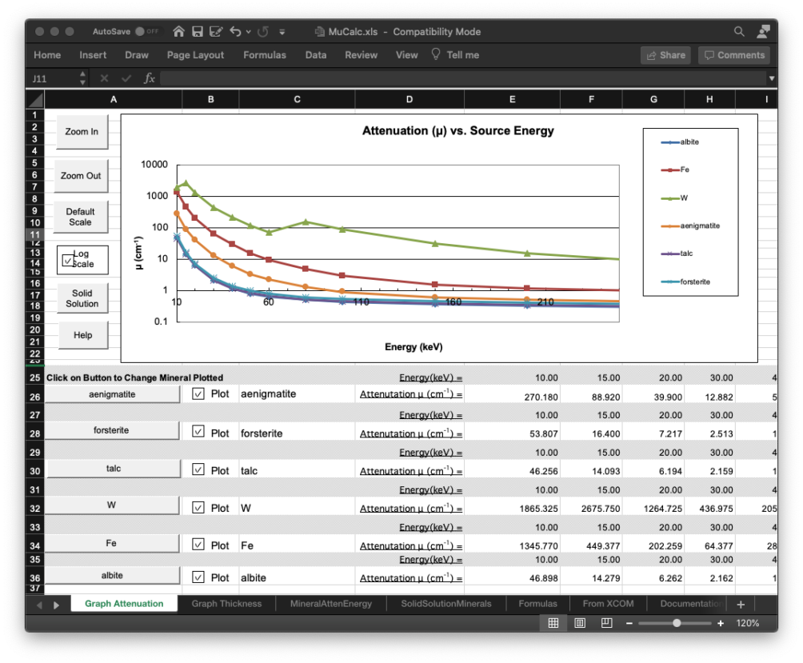Click the talc mineral button
The width and height of the screenshot is (803, 663).
114,469
